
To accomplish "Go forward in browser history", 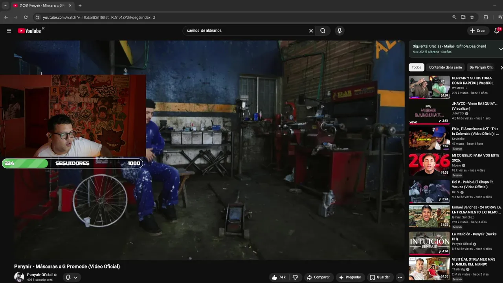I will pyautogui.click(x=16, y=17).
